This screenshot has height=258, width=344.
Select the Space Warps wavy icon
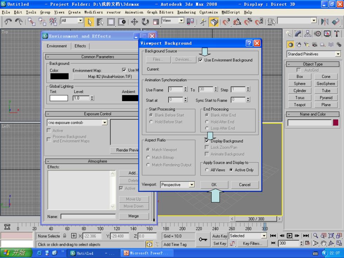tap(331, 45)
